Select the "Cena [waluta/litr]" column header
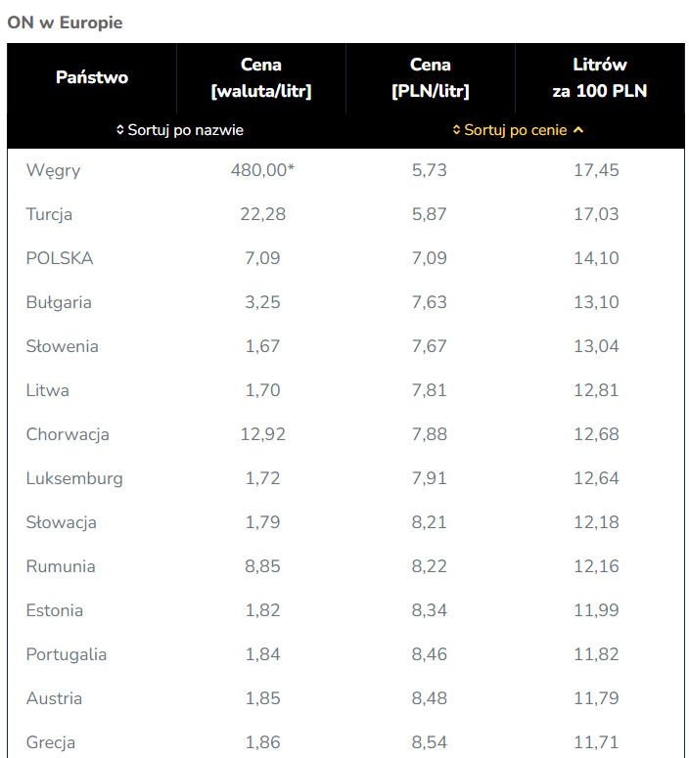 [261, 78]
